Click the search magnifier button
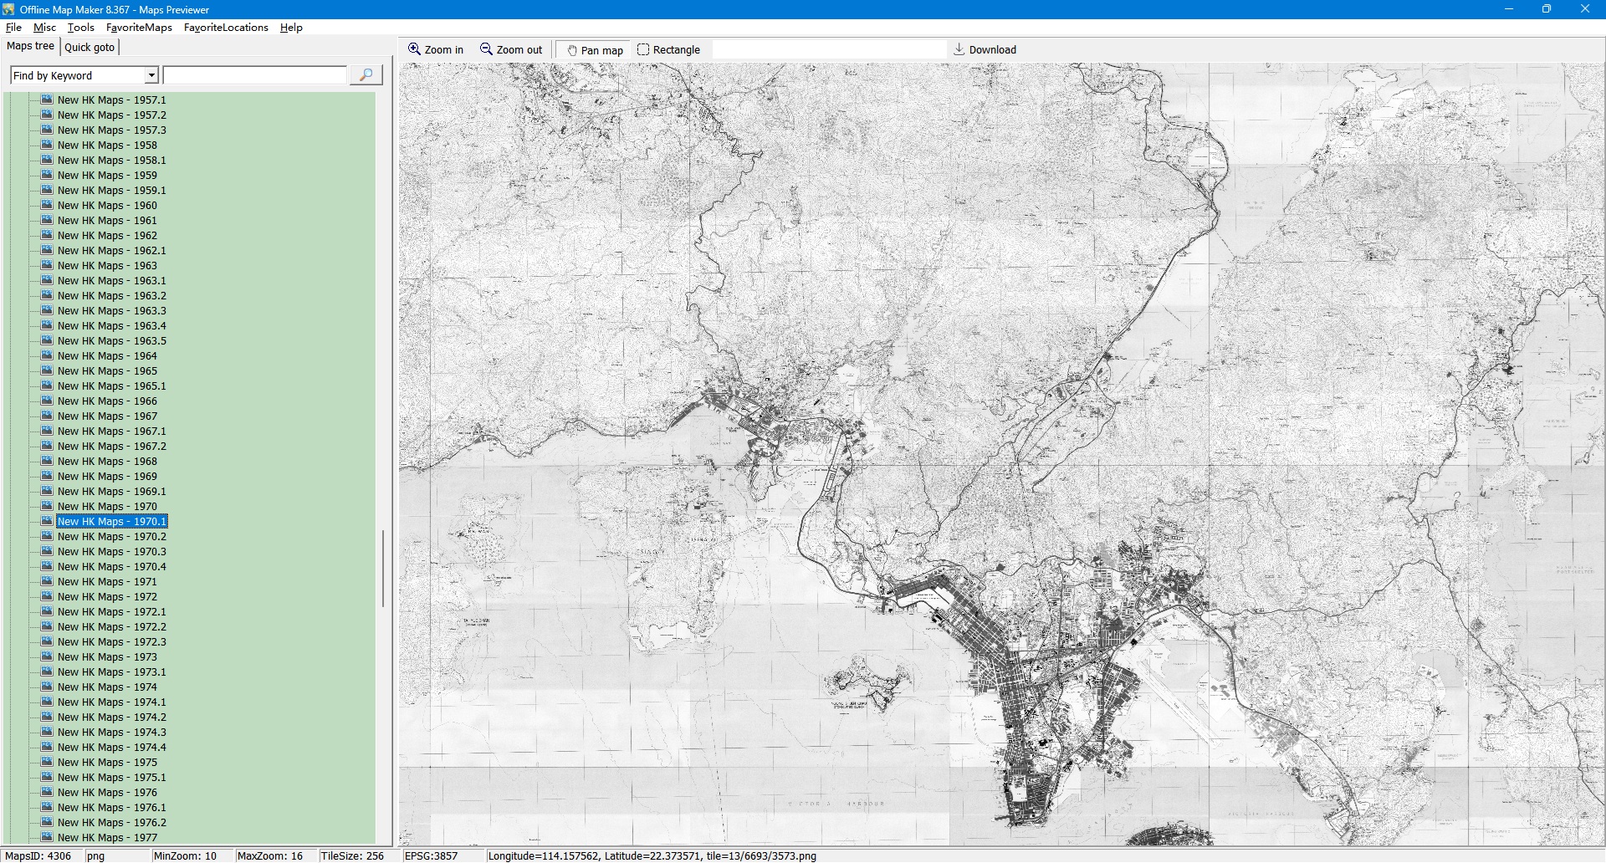This screenshot has height=863, width=1606. [x=366, y=75]
